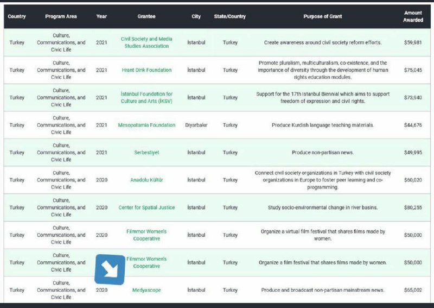
Task: Open the Medyascope grantee link
Action: point(146,290)
